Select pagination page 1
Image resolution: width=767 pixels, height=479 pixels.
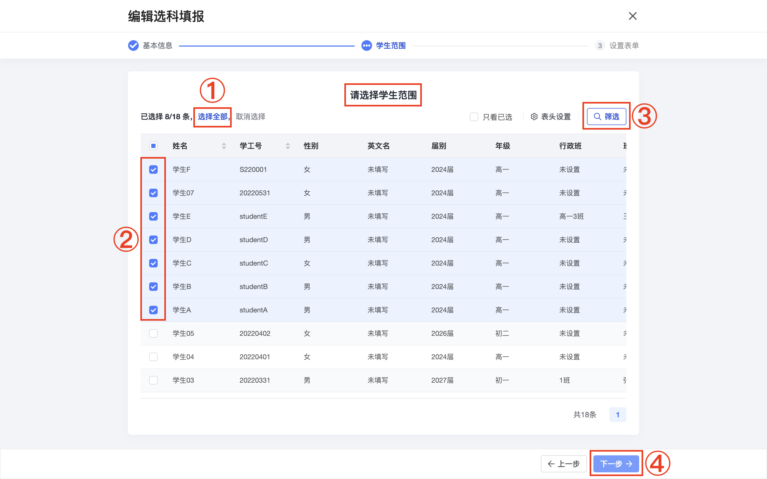point(617,414)
